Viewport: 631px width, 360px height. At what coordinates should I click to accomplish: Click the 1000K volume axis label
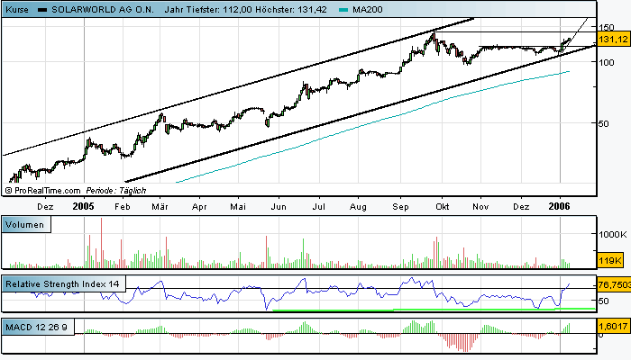(613, 235)
